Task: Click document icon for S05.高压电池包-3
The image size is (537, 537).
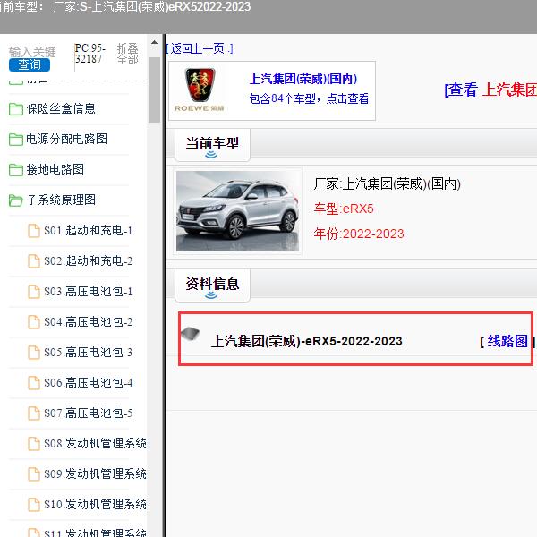Action: (x=34, y=353)
